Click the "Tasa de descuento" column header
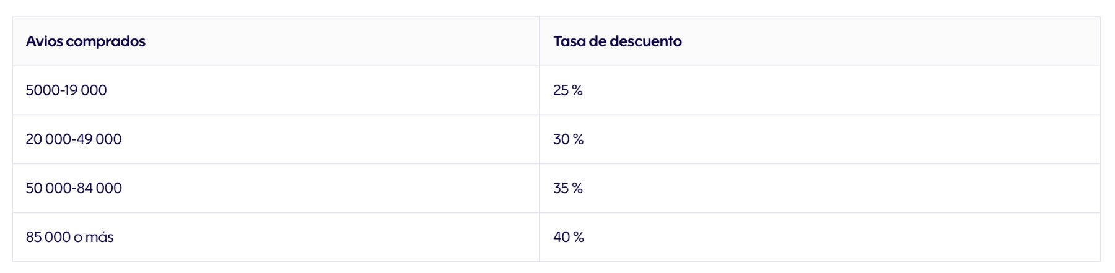Viewport: 1115px width, 273px height. (x=617, y=41)
